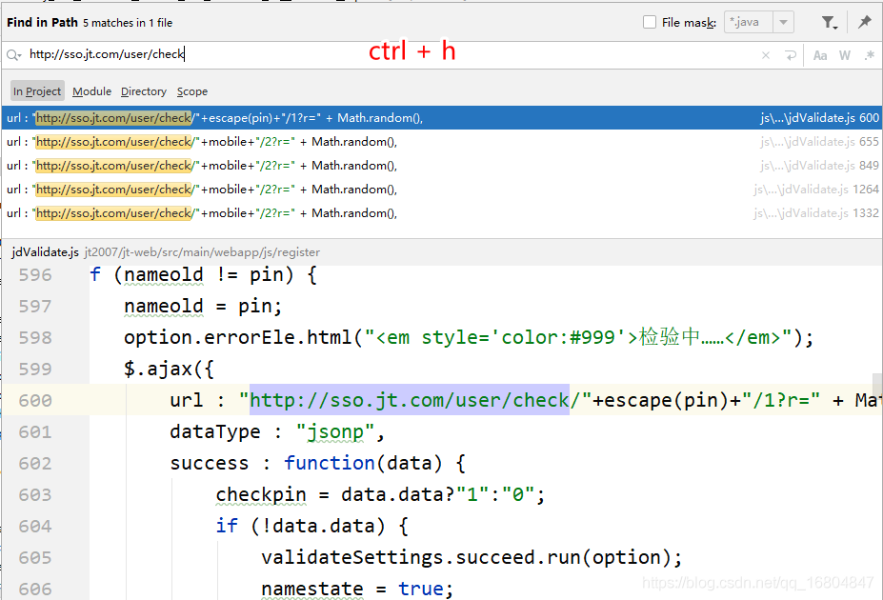
Task: Select result at jdValidate.js line 600
Action: (x=442, y=118)
